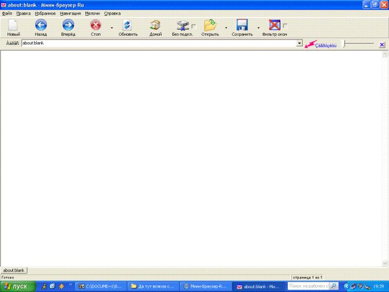Click the pink arrow go button

point(310,44)
